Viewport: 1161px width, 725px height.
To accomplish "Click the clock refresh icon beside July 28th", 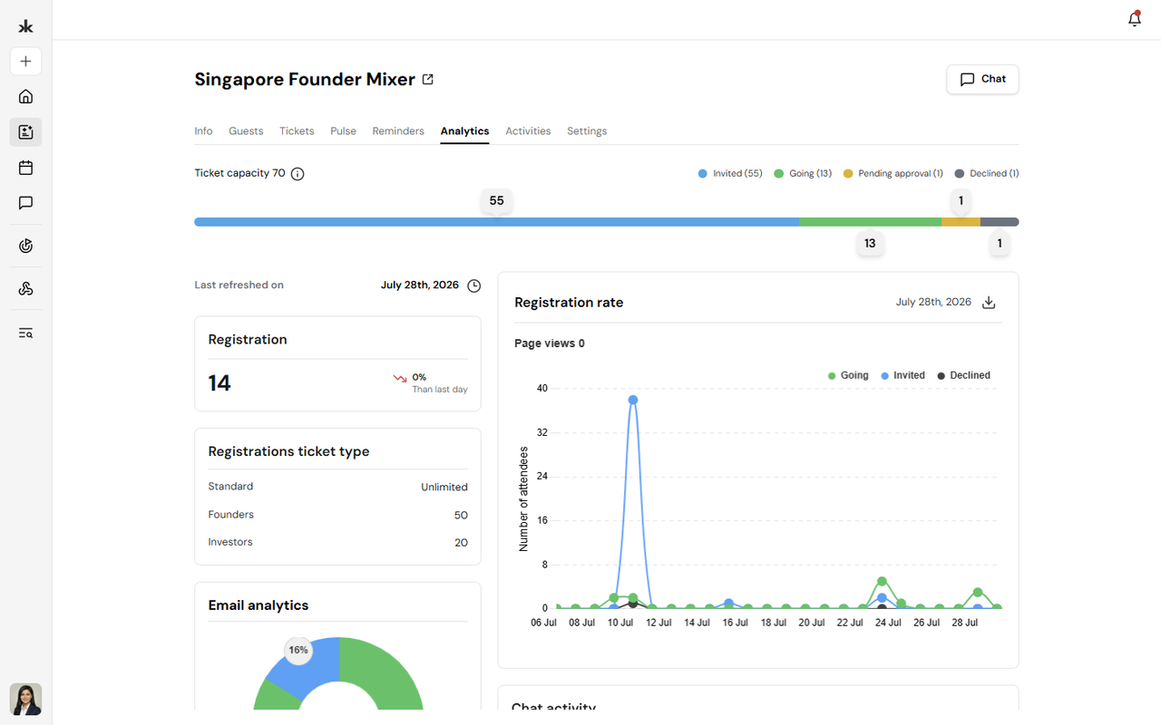I will click(x=473, y=285).
